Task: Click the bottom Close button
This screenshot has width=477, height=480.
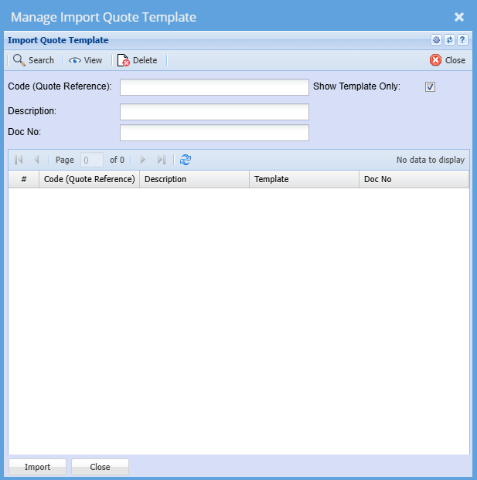Action: (x=100, y=467)
